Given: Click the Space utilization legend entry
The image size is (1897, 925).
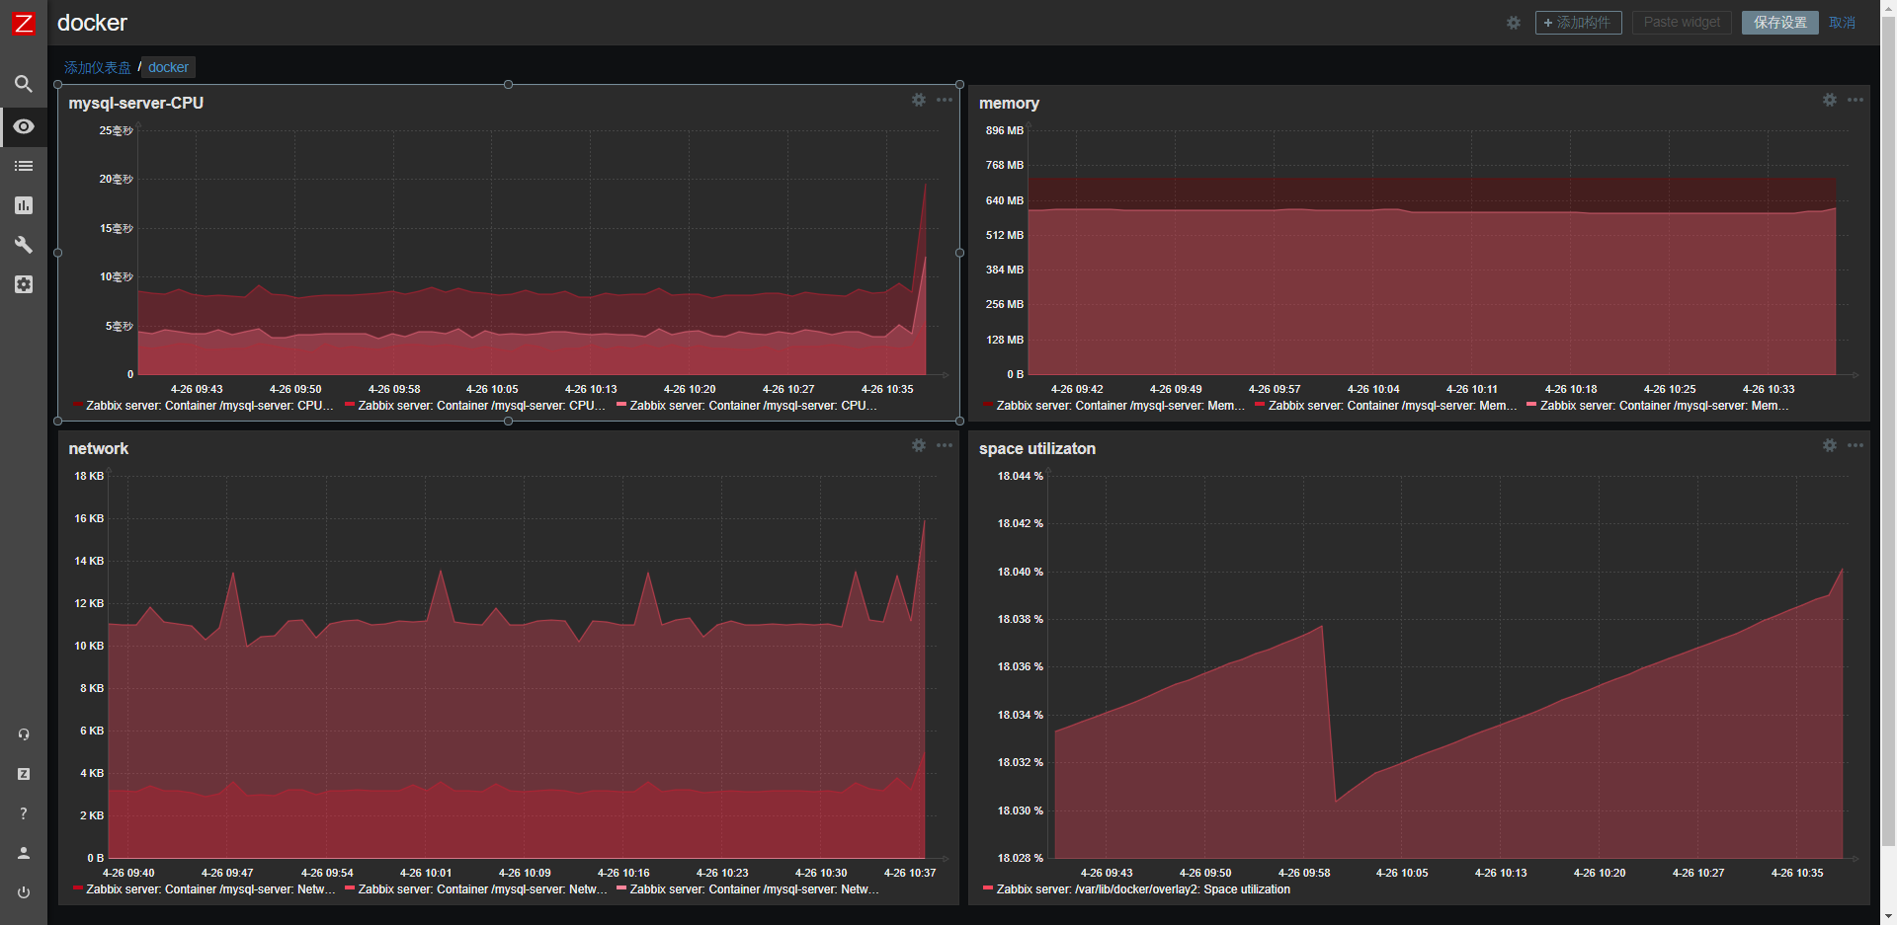Looking at the screenshot, I should (x=1136, y=889).
